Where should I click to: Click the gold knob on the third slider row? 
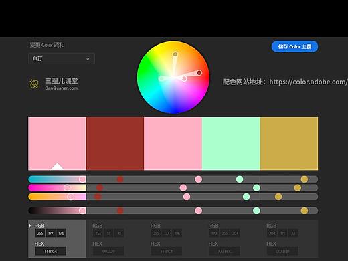(x=278, y=197)
